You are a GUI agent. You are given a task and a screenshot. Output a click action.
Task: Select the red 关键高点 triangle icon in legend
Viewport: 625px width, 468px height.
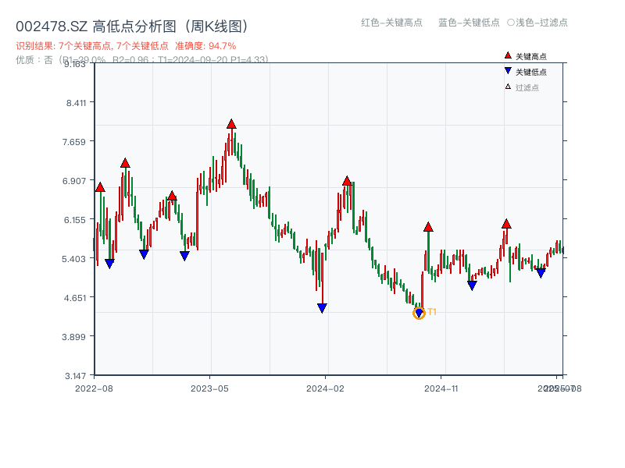506,55
